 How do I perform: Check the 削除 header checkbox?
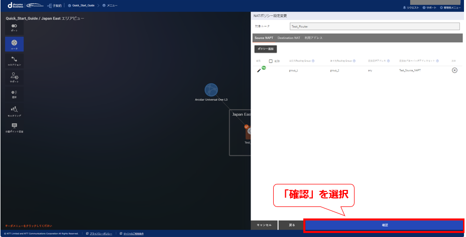[x=271, y=61]
